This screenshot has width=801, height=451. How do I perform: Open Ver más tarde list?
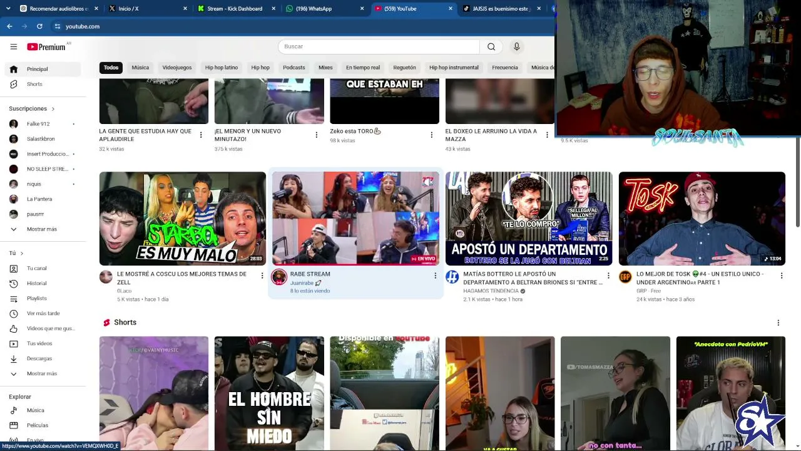click(x=43, y=313)
